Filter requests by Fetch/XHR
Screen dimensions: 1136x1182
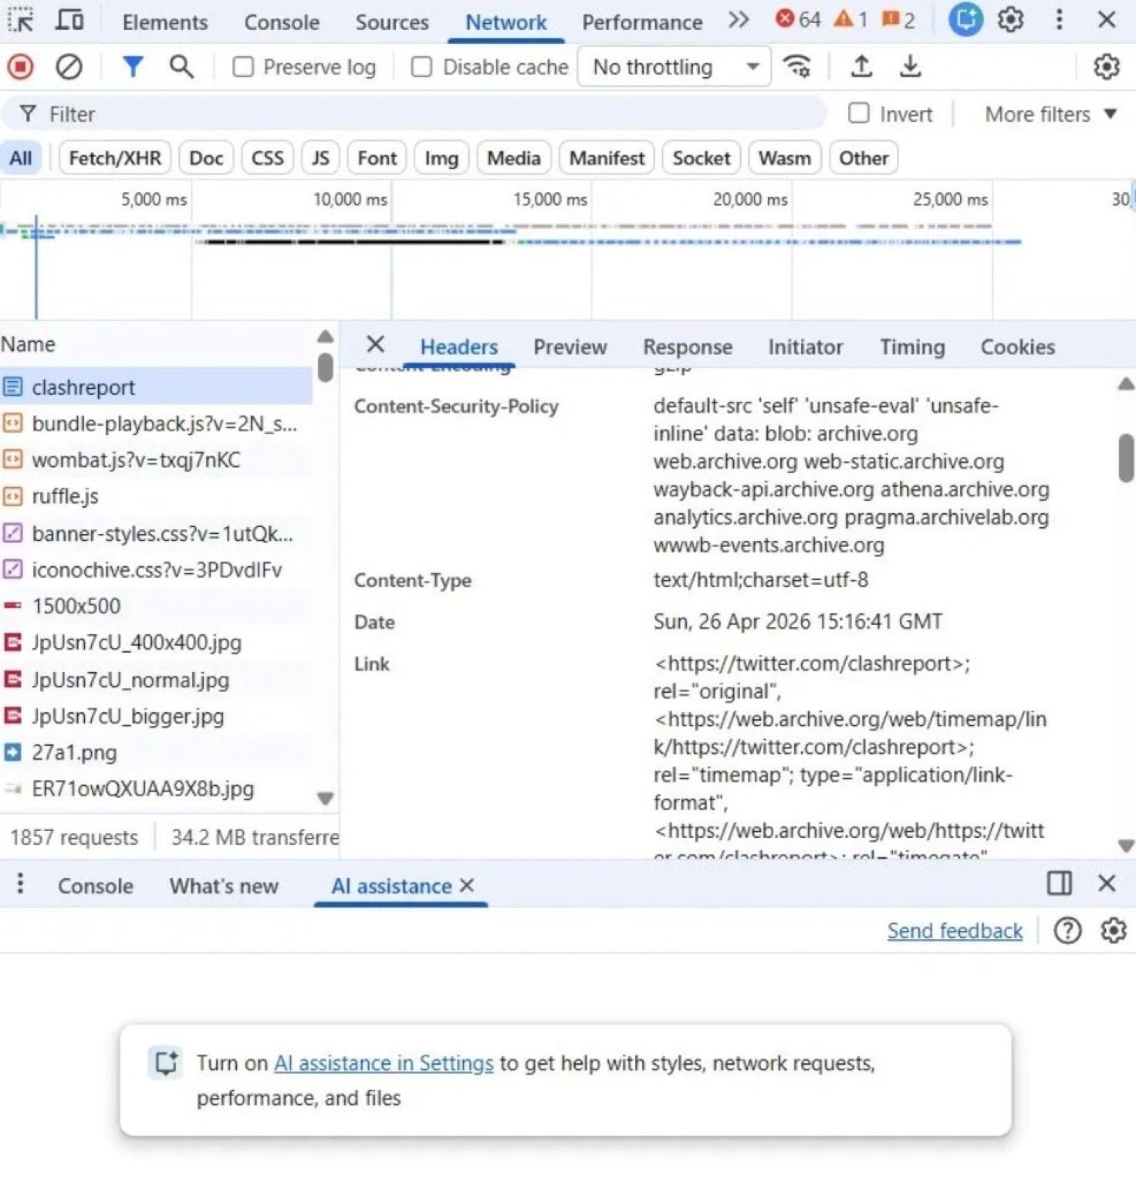[x=115, y=158]
